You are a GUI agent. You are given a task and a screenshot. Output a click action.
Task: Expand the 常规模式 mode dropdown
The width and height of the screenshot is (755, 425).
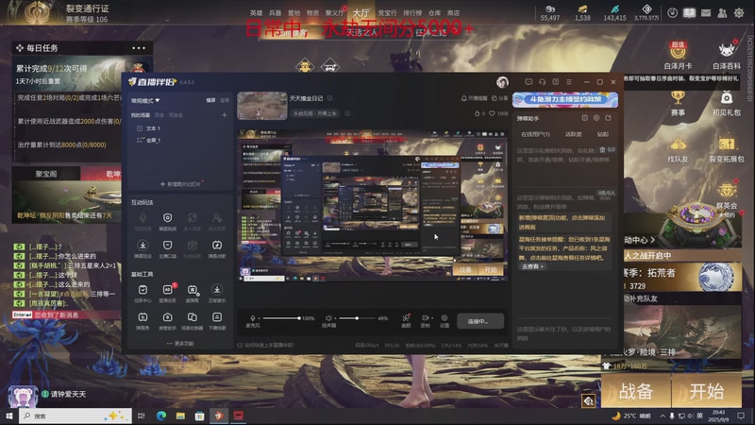pyautogui.click(x=145, y=101)
